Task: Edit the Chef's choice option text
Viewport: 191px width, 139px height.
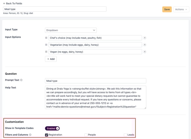Action: tap(95, 38)
